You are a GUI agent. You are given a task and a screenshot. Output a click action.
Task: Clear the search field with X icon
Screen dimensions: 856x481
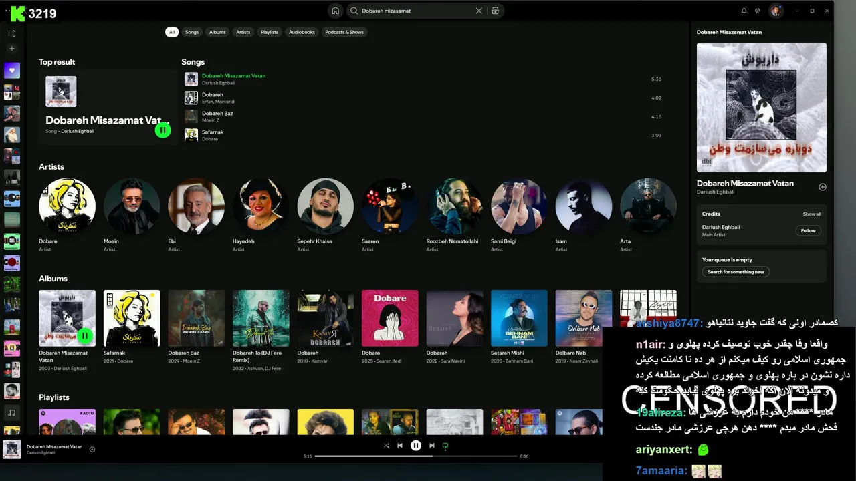479,11
